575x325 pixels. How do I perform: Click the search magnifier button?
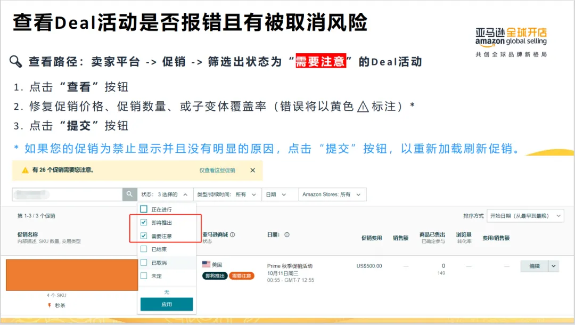(x=129, y=194)
